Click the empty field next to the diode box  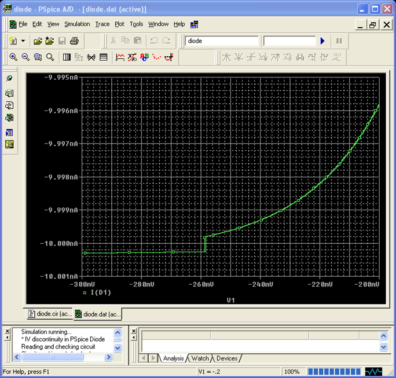[290, 41]
